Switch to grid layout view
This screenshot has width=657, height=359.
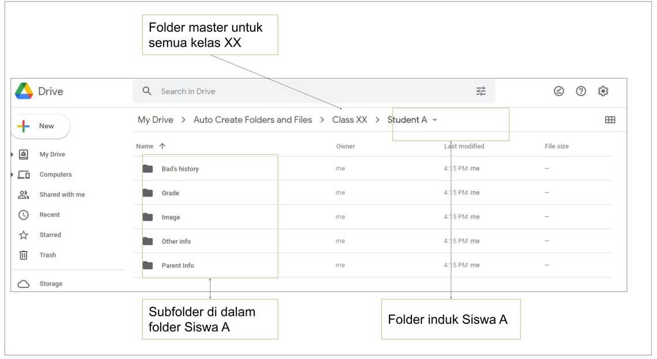click(610, 120)
